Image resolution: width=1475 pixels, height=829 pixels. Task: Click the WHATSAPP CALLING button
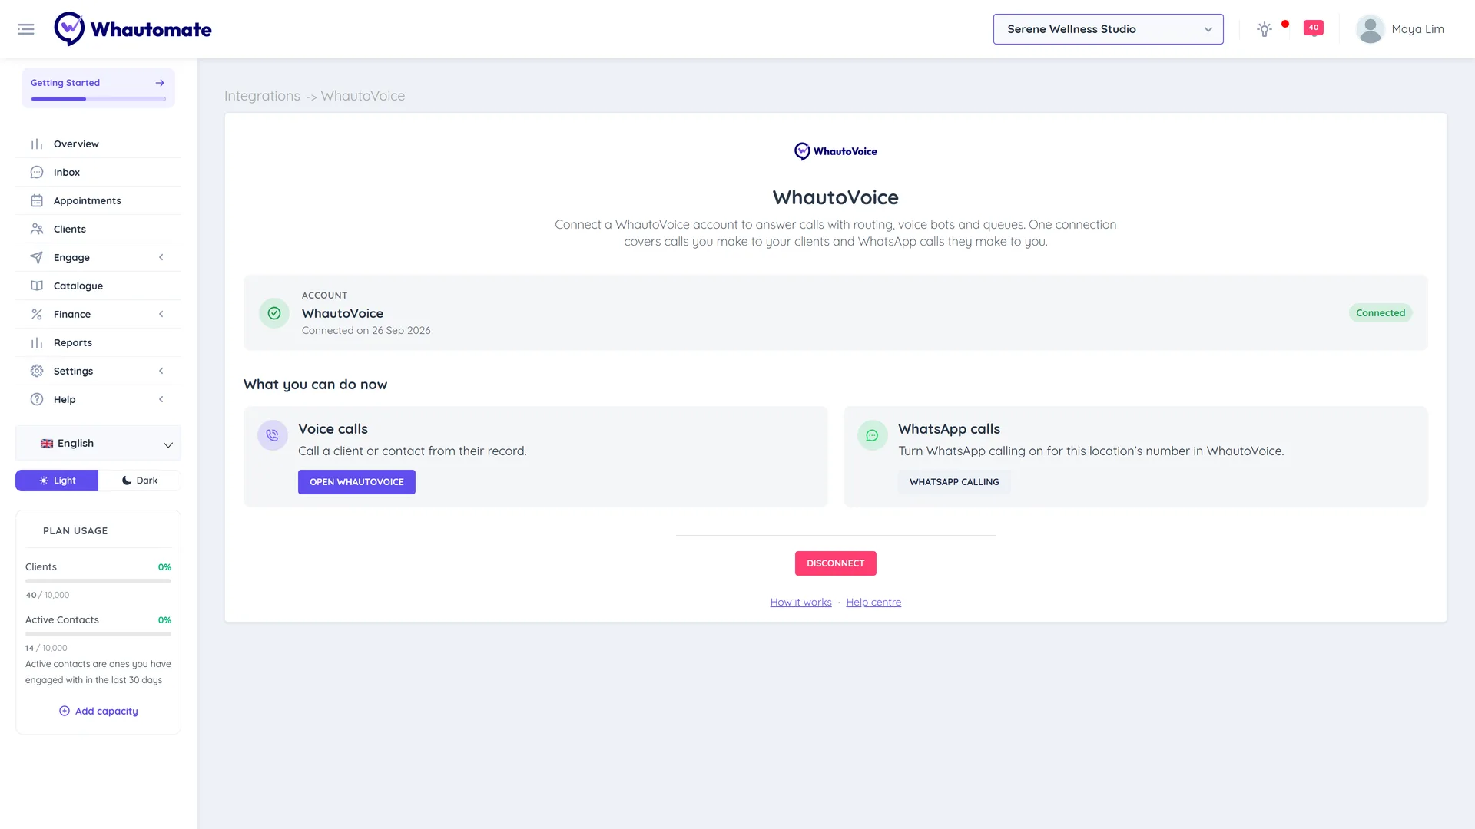(x=954, y=482)
